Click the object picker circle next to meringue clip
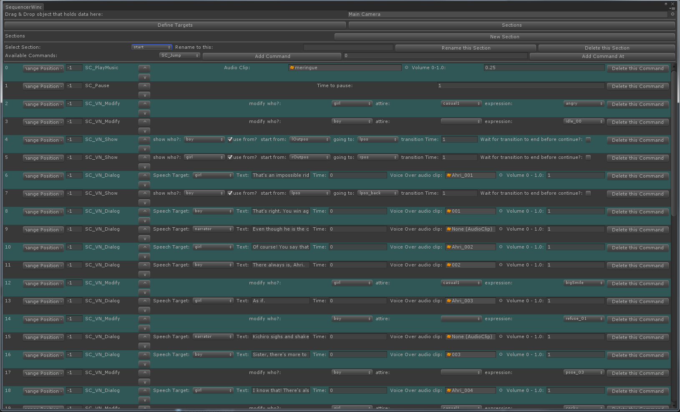This screenshot has height=412, width=680. pos(406,68)
